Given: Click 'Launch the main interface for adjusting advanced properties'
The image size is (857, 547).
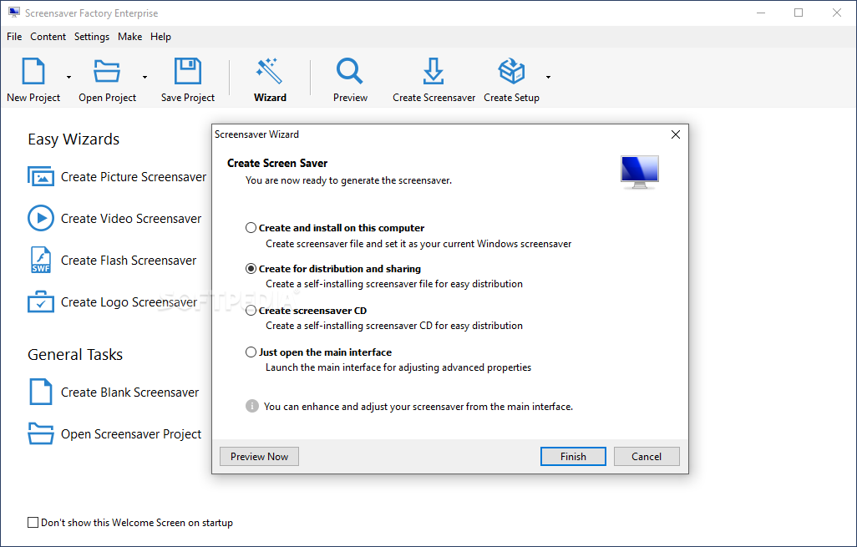Looking at the screenshot, I should [x=398, y=367].
